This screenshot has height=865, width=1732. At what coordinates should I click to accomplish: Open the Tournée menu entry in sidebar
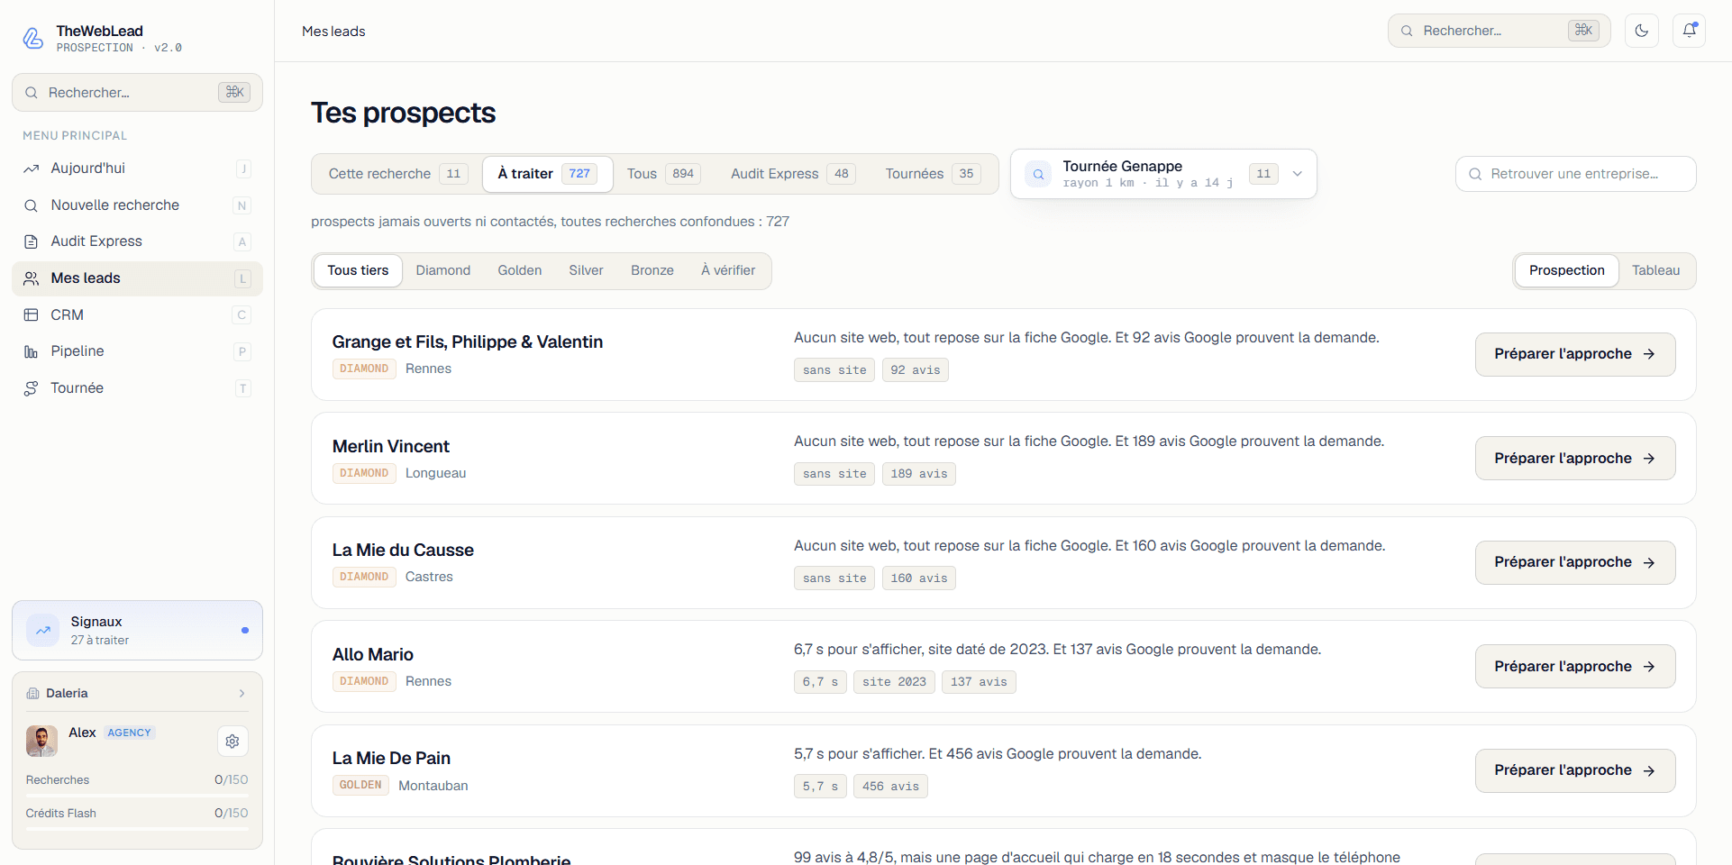coord(137,388)
